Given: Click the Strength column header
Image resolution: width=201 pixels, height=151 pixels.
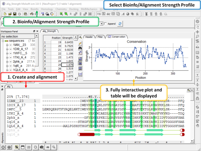Looking at the screenshot, I should click(x=67, y=38).
